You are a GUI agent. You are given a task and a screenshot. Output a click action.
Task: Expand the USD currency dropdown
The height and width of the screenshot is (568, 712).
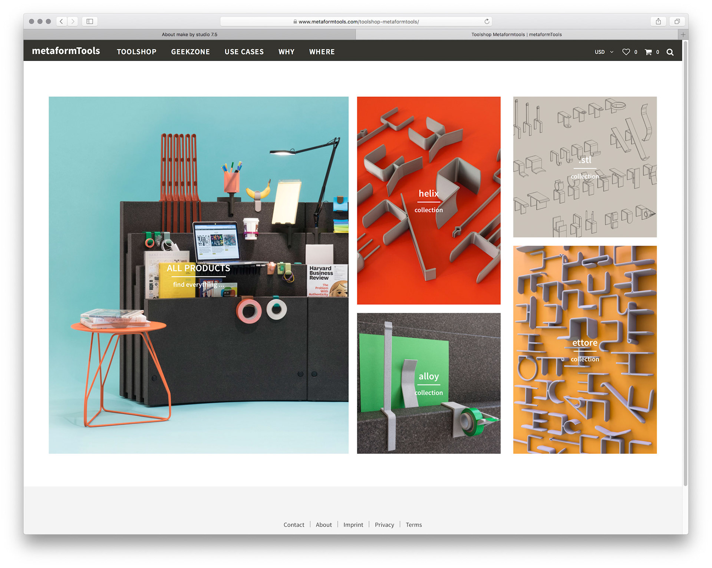click(x=604, y=52)
